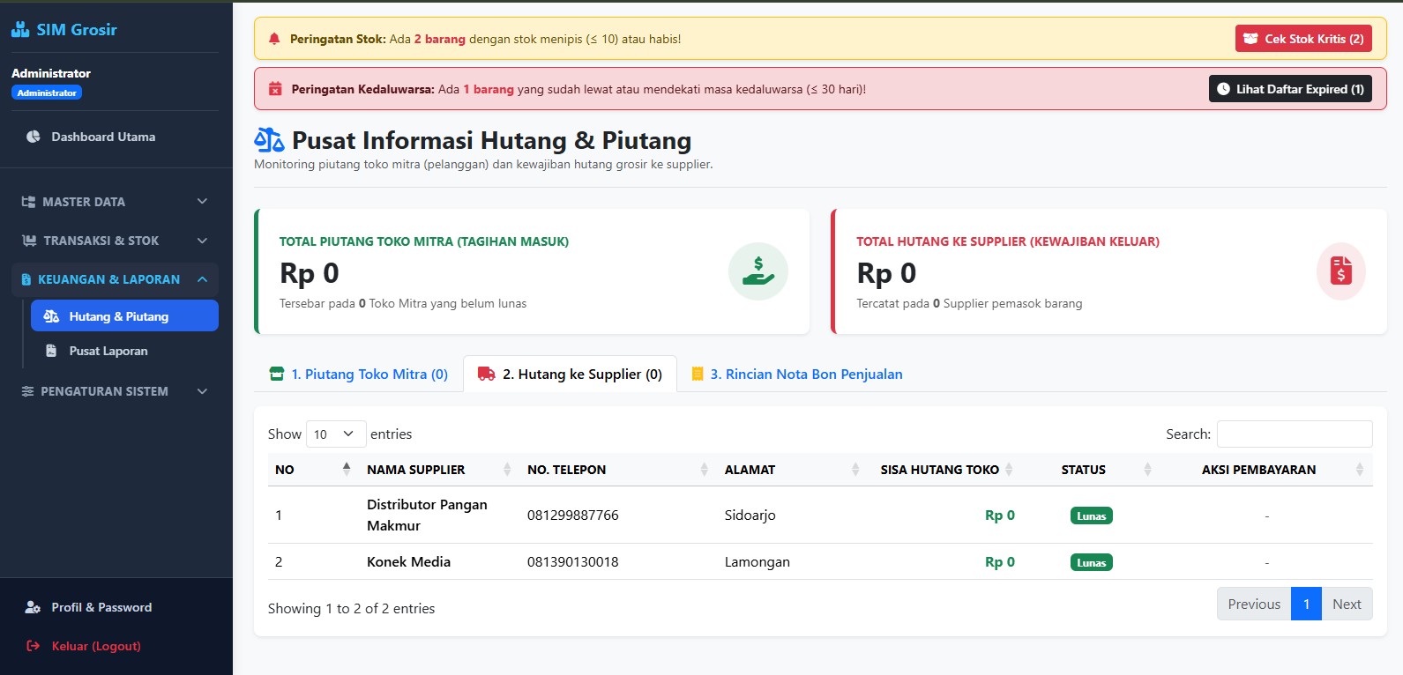Image resolution: width=1403 pixels, height=675 pixels.
Task: Open Hutang & Piutang sidebar item
Action: click(x=124, y=316)
